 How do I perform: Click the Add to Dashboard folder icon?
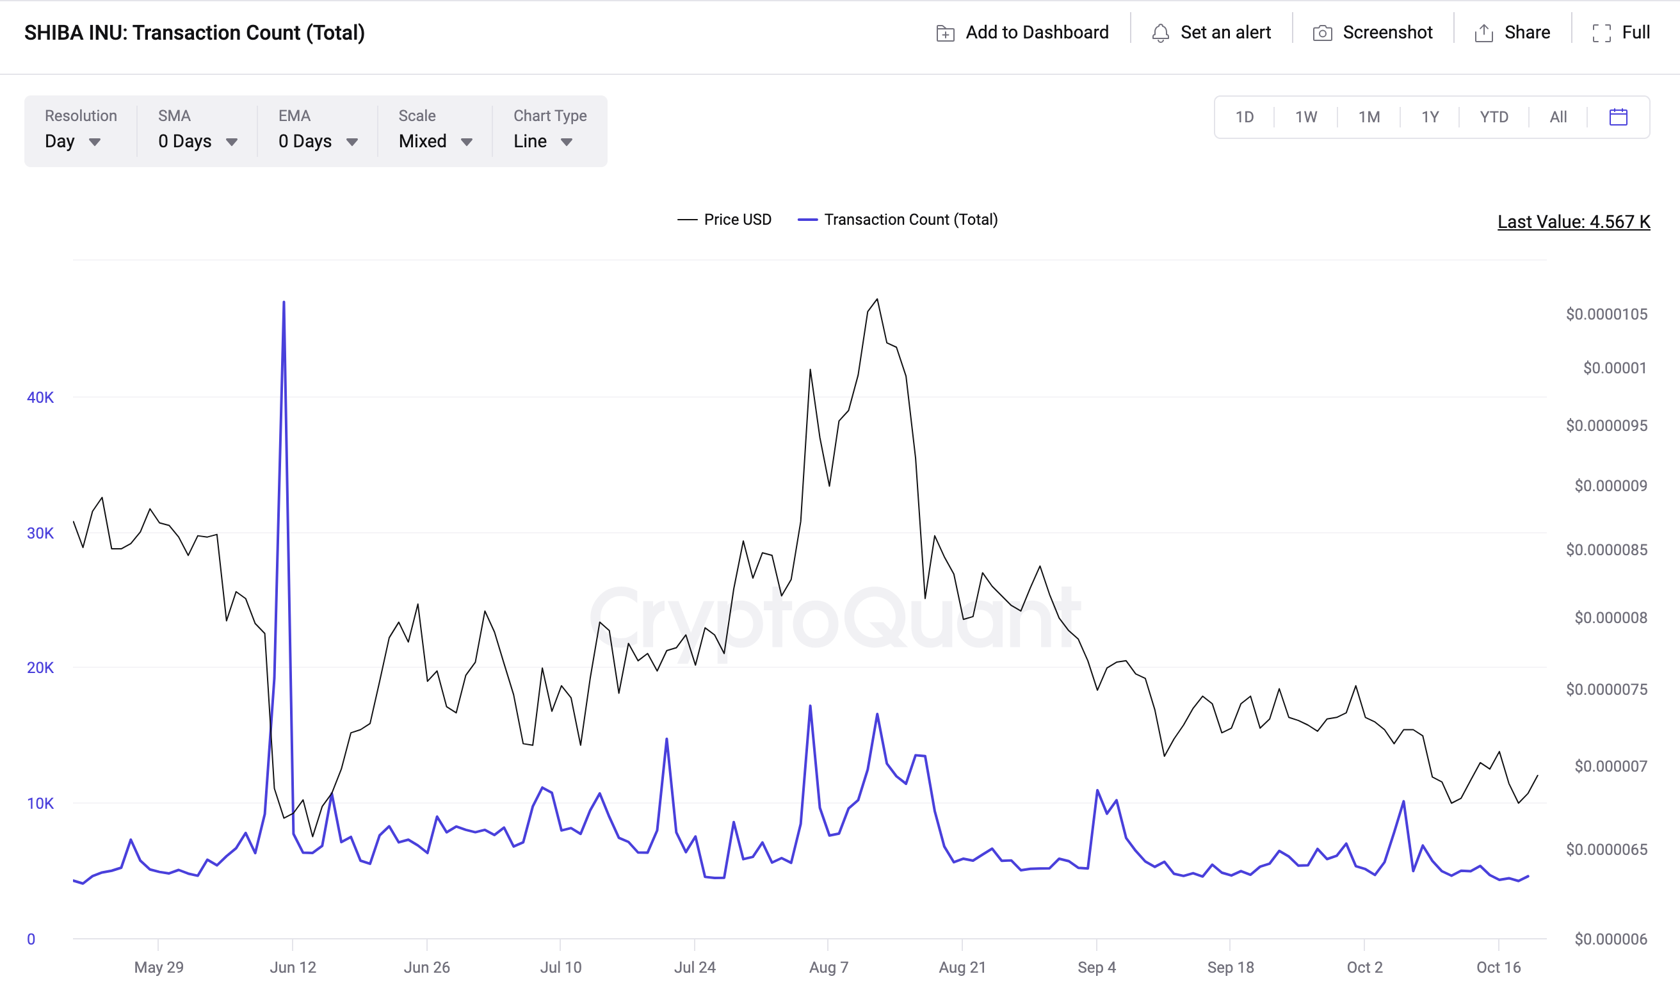click(x=945, y=33)
